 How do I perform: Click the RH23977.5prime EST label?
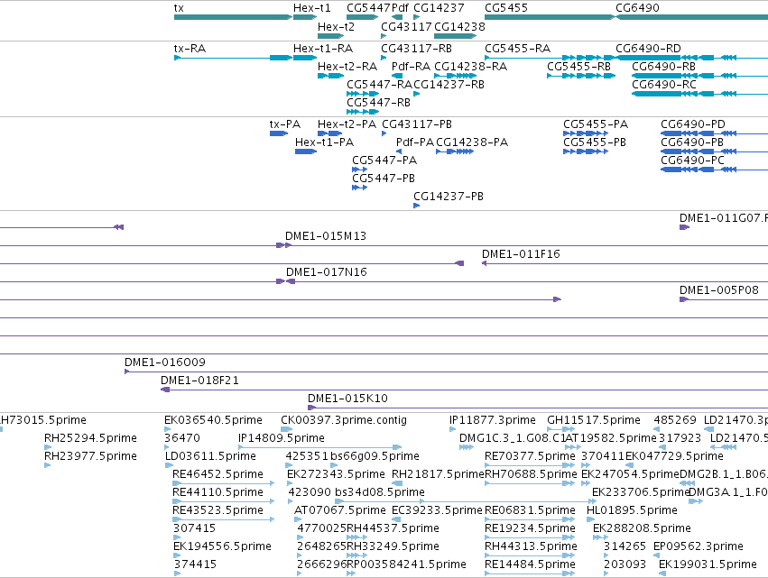coord(90,456)
